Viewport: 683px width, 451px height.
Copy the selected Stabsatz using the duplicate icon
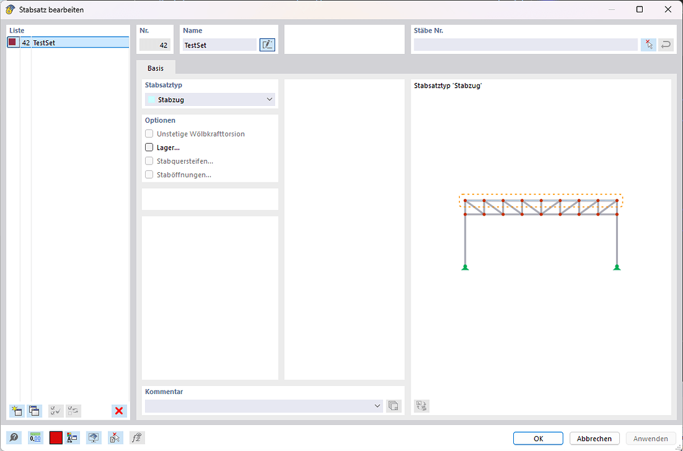(34, 411)
